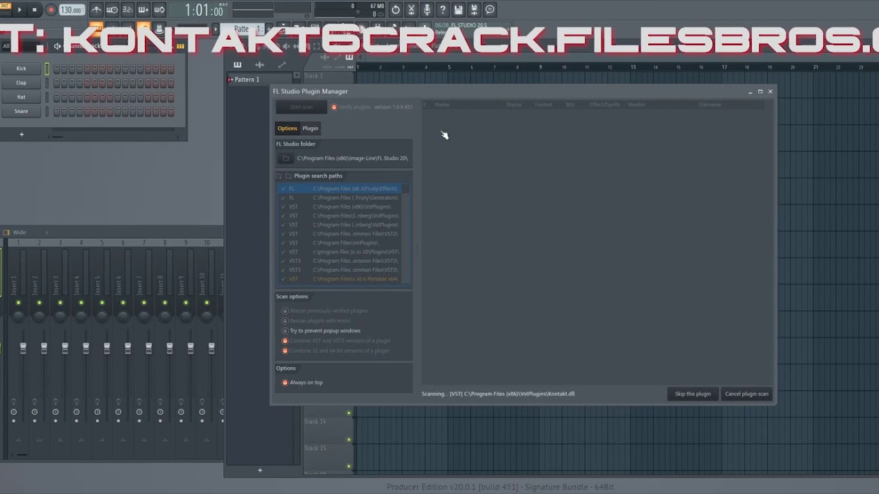Toggle the metronome icon

point(96,10)
